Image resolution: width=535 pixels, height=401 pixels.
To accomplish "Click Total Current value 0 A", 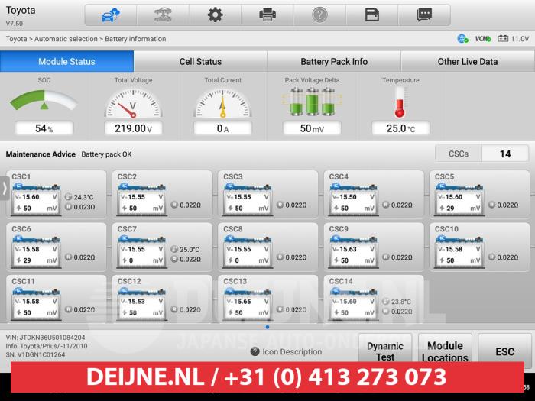I will [223, 128].
